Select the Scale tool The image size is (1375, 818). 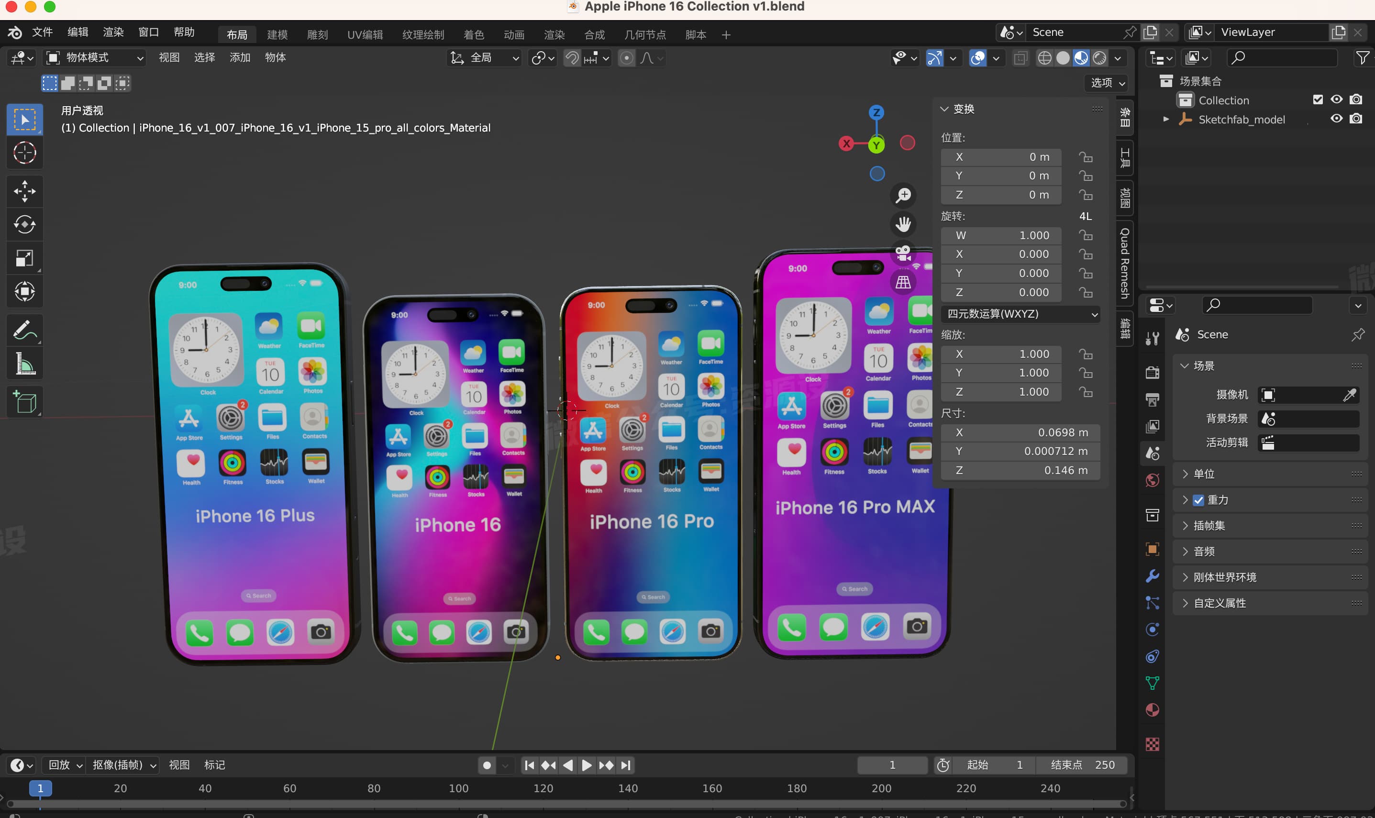point(25,258)
